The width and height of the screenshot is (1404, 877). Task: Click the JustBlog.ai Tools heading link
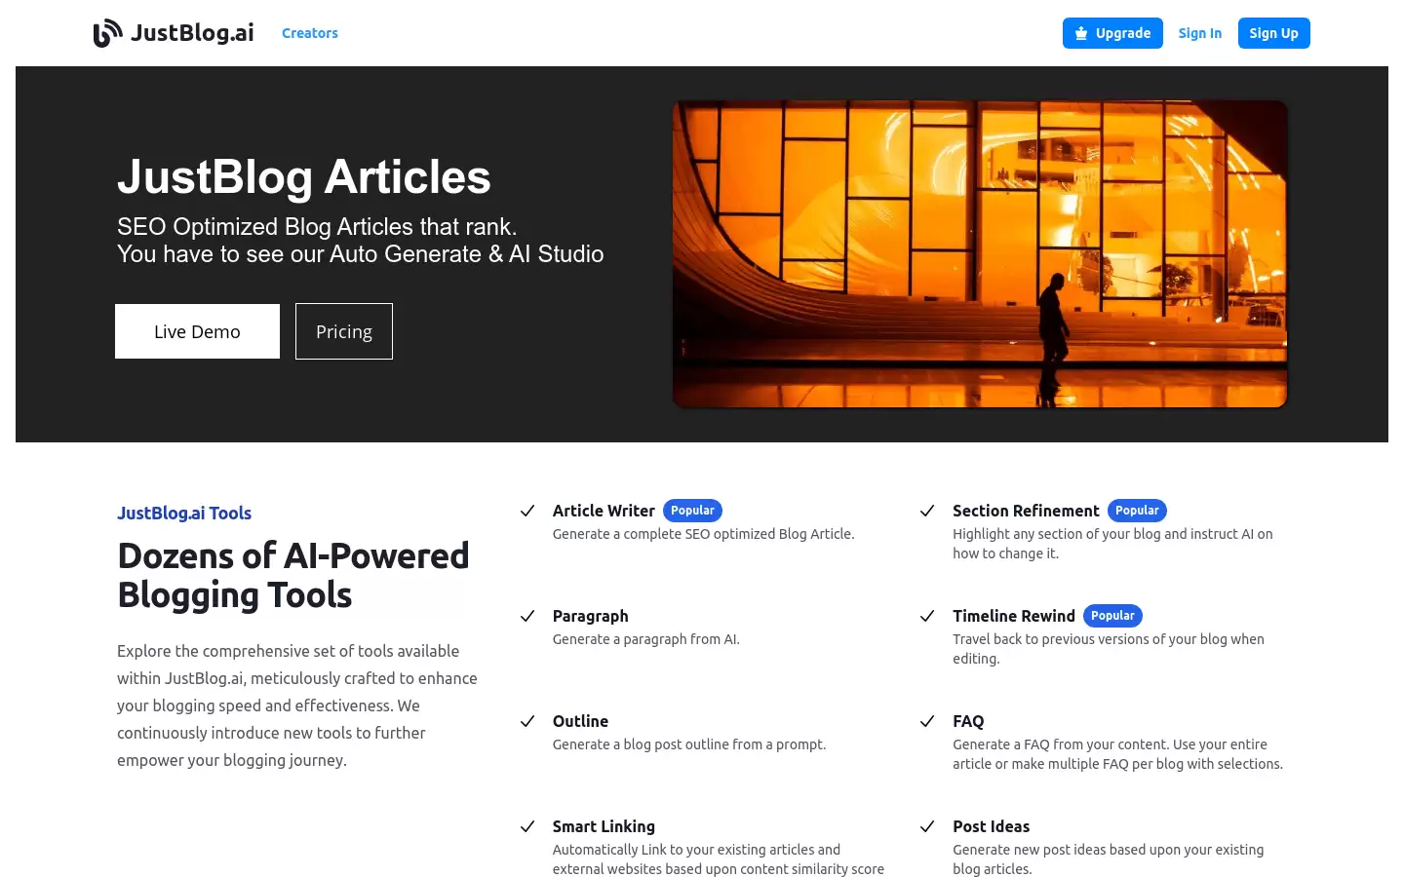tap(184, 513)
